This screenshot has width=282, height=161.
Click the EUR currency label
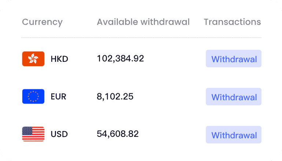pos(59,97)
